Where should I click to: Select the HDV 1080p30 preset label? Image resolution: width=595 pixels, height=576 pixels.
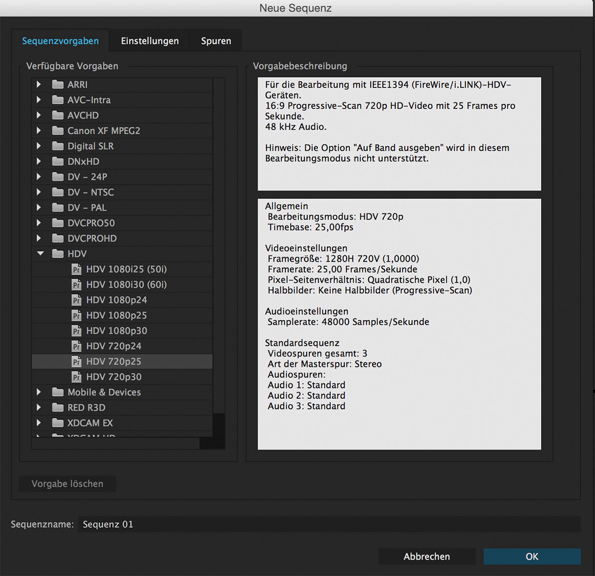pos(117,331)
